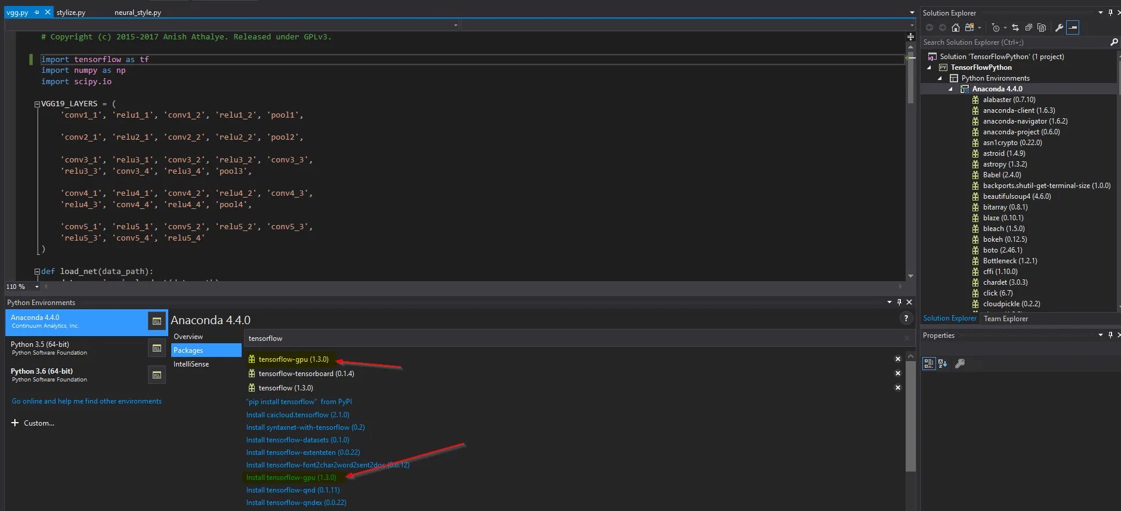This screenshot has height=511, width=1121.
Task: Select Python 3.5 (64-bit) environment
Action: pyautogui.click(x=76, y=348)
